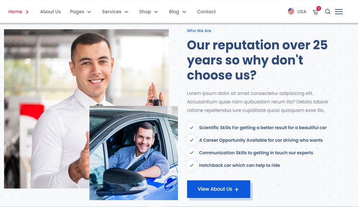Viewport: 358px width, 207px height.
Task: Expand the Services dropdown menu
Action: pyautogui.click(x=115, y=12)
